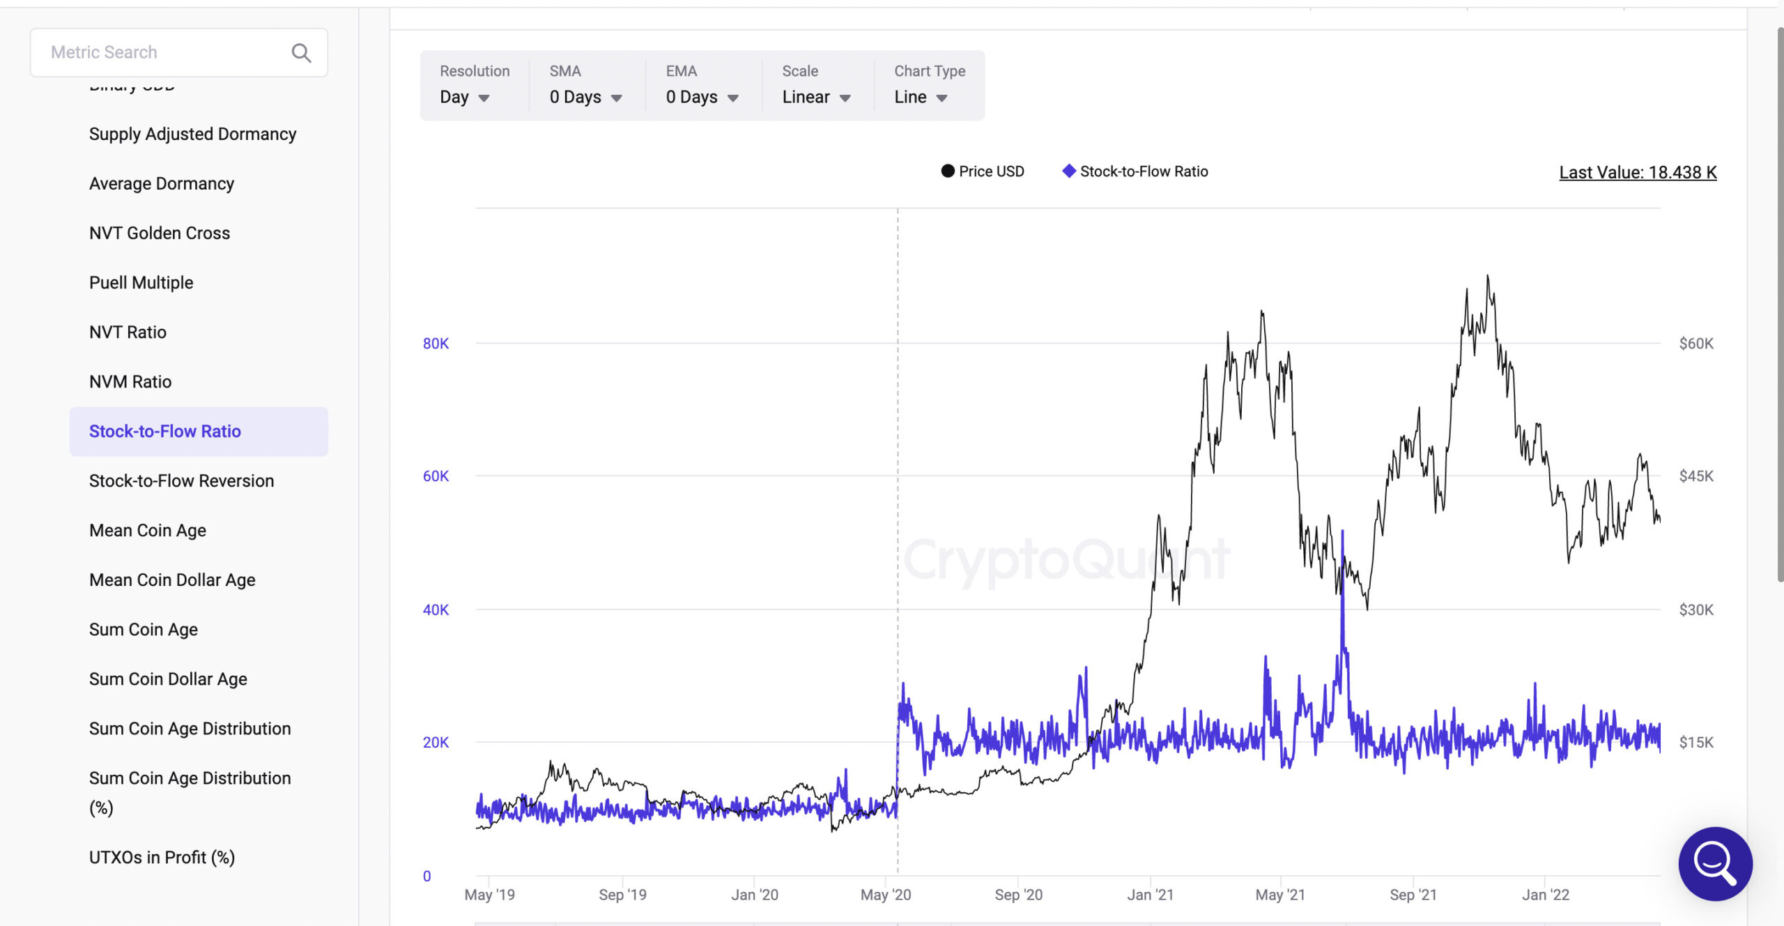Click the May '20 x-axis label

(885, 895)
